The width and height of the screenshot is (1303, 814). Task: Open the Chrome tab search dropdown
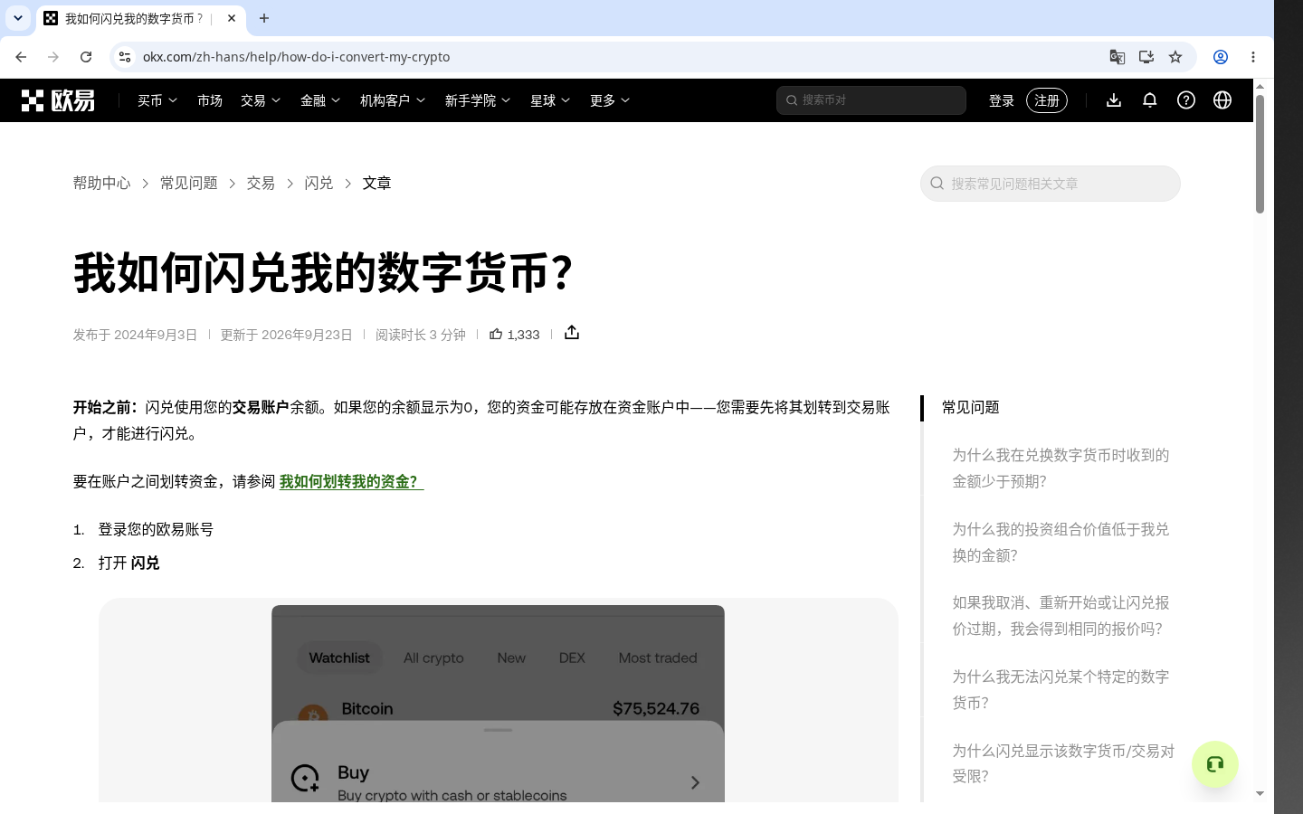[18, 18]
